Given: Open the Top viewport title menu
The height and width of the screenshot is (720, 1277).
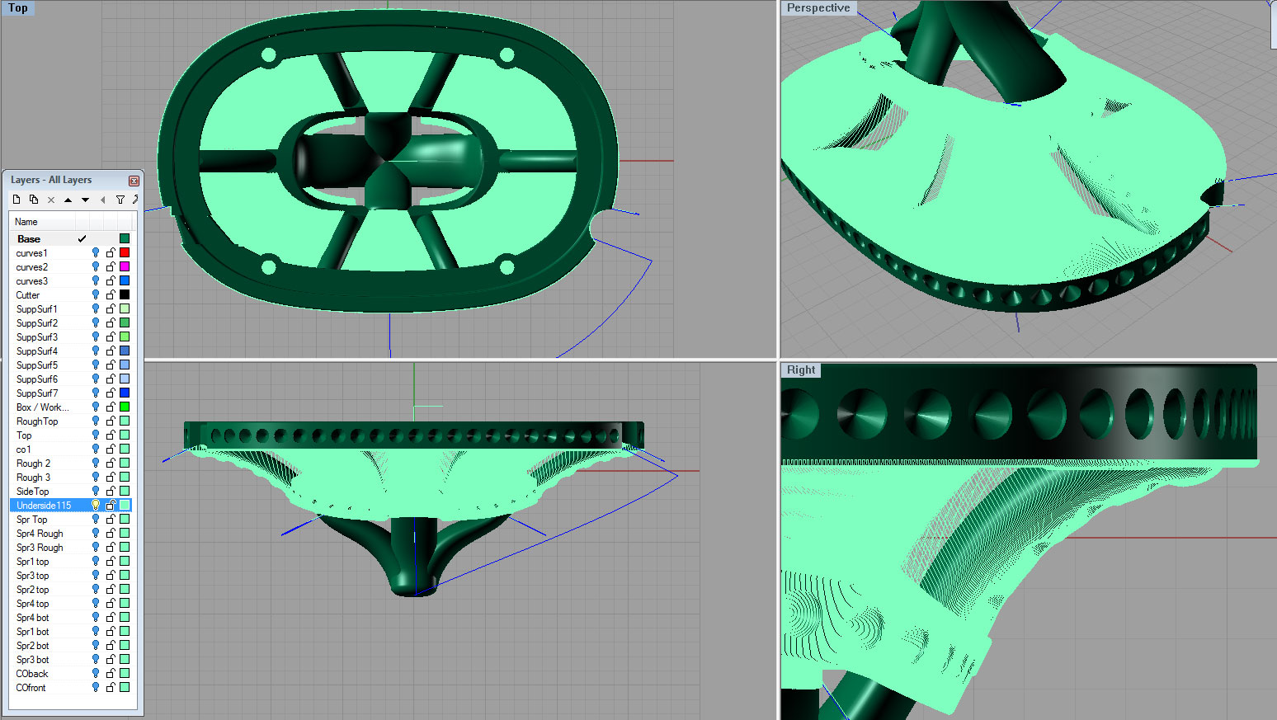Looking at the screenshot, I should click(x=18, y=8).
